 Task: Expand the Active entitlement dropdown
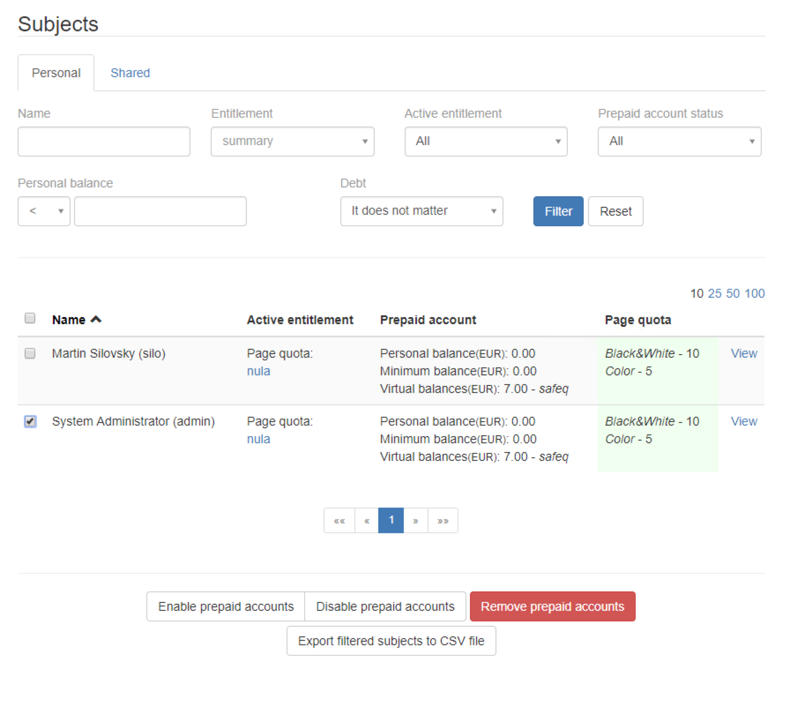(x=486, y=142)
